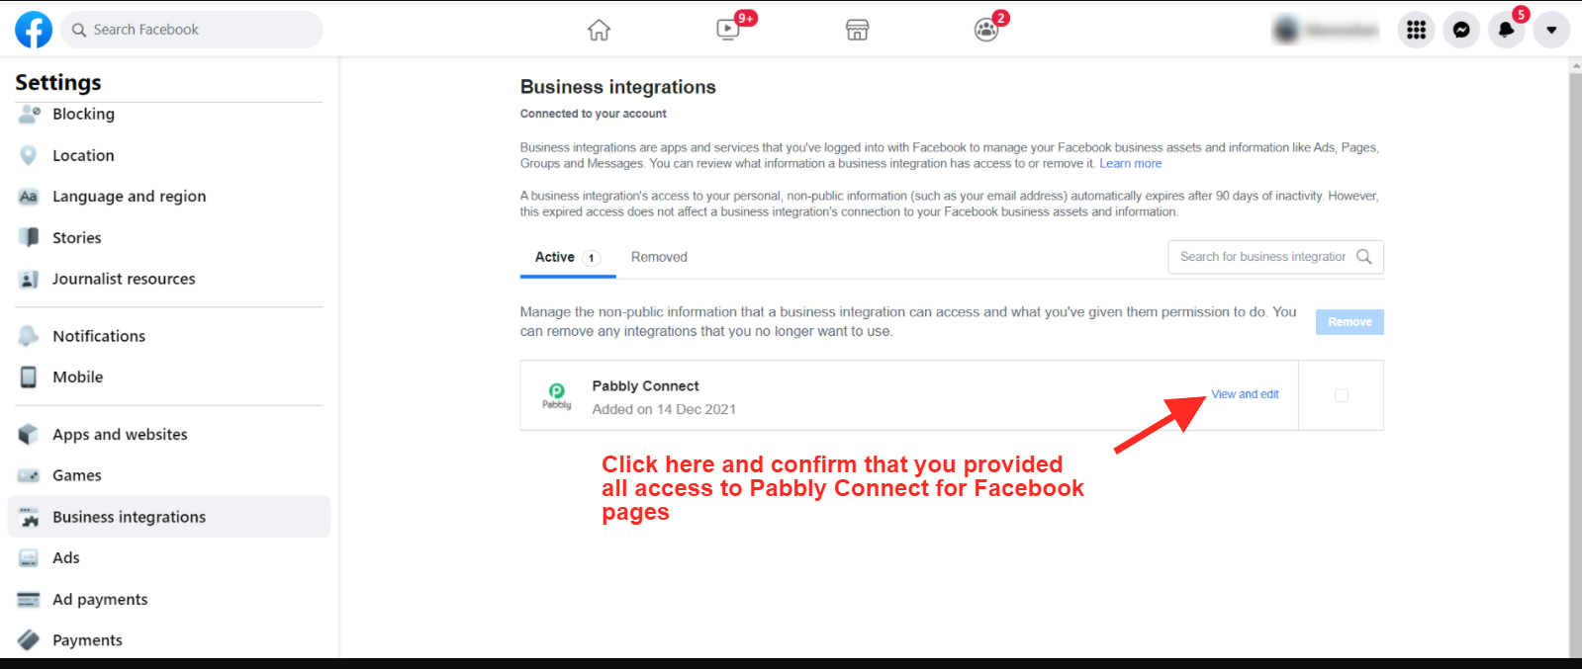This screenshot has height=669, width=1582.
Task: Open the Watch video icon
Action: [728, 30]
